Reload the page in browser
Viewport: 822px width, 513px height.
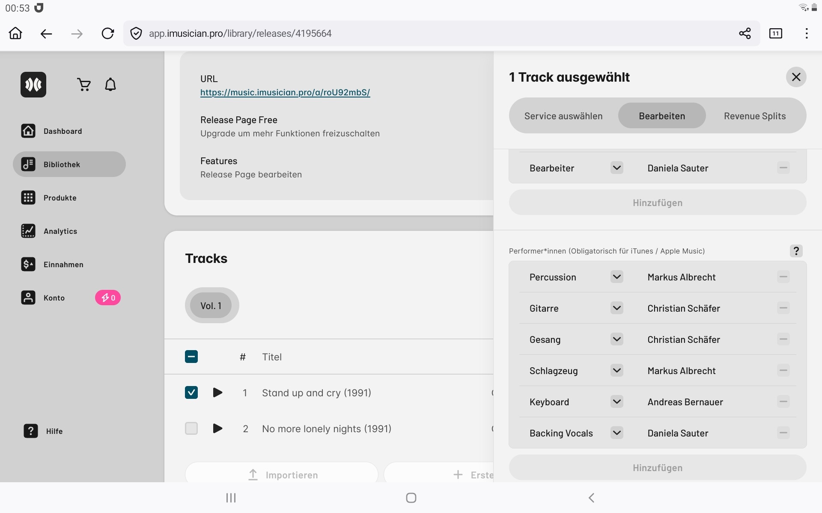click(108, 33)
